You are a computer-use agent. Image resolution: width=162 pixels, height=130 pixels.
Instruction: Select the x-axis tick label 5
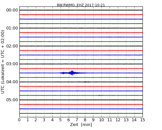(60, 120)
